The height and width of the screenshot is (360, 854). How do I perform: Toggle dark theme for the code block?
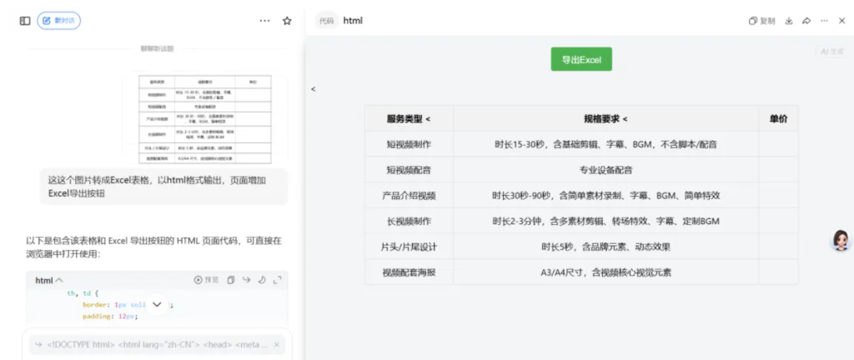pos(262,281)
